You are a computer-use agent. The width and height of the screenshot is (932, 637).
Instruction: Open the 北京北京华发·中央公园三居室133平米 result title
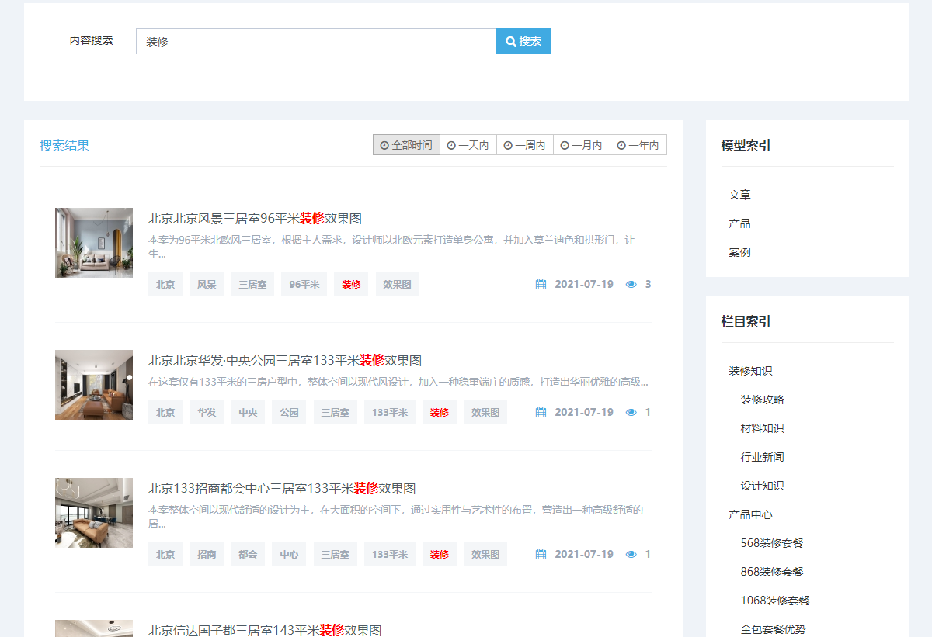click(285, 360)
